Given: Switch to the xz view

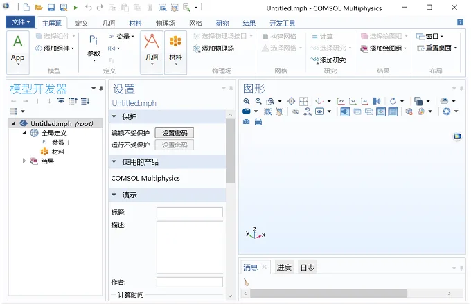Looking at the screenshot, I should (365, 101).
